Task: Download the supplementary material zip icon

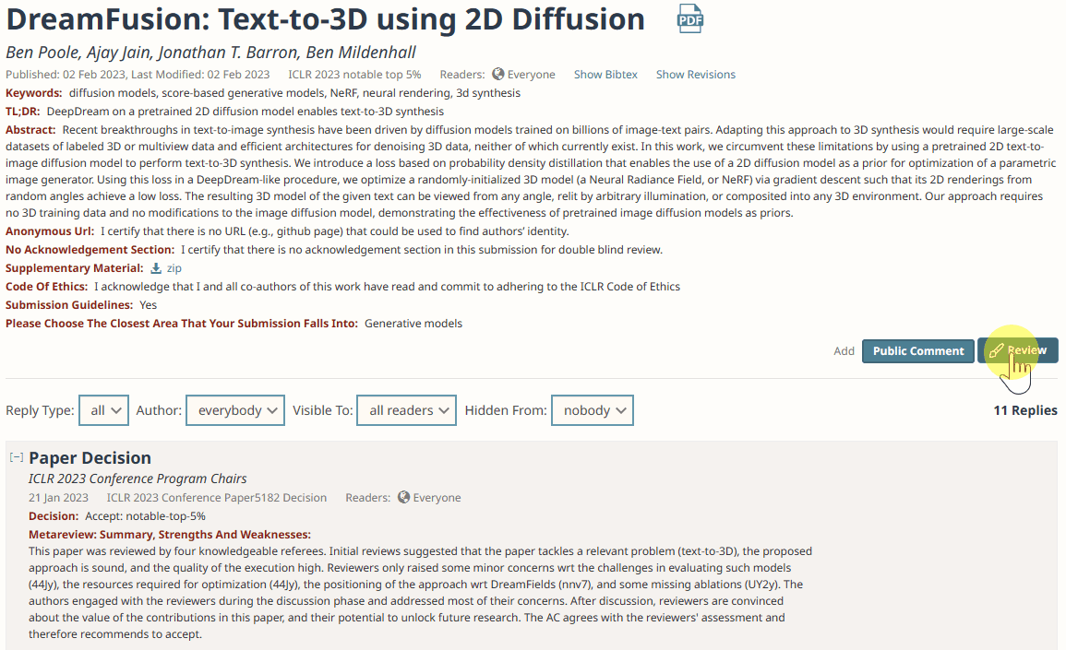Action: click(x=156, y=268)
